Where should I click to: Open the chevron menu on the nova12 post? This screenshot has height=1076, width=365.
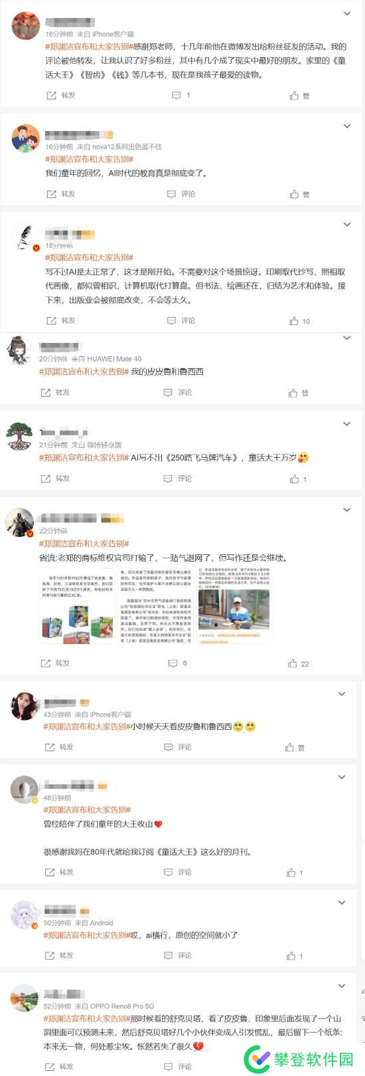tap(346, 126)
